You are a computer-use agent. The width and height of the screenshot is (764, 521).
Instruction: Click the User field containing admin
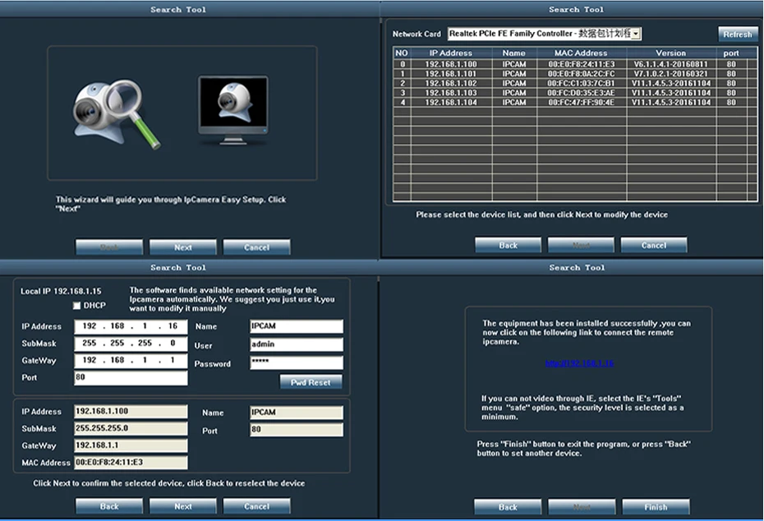point(297,344)
